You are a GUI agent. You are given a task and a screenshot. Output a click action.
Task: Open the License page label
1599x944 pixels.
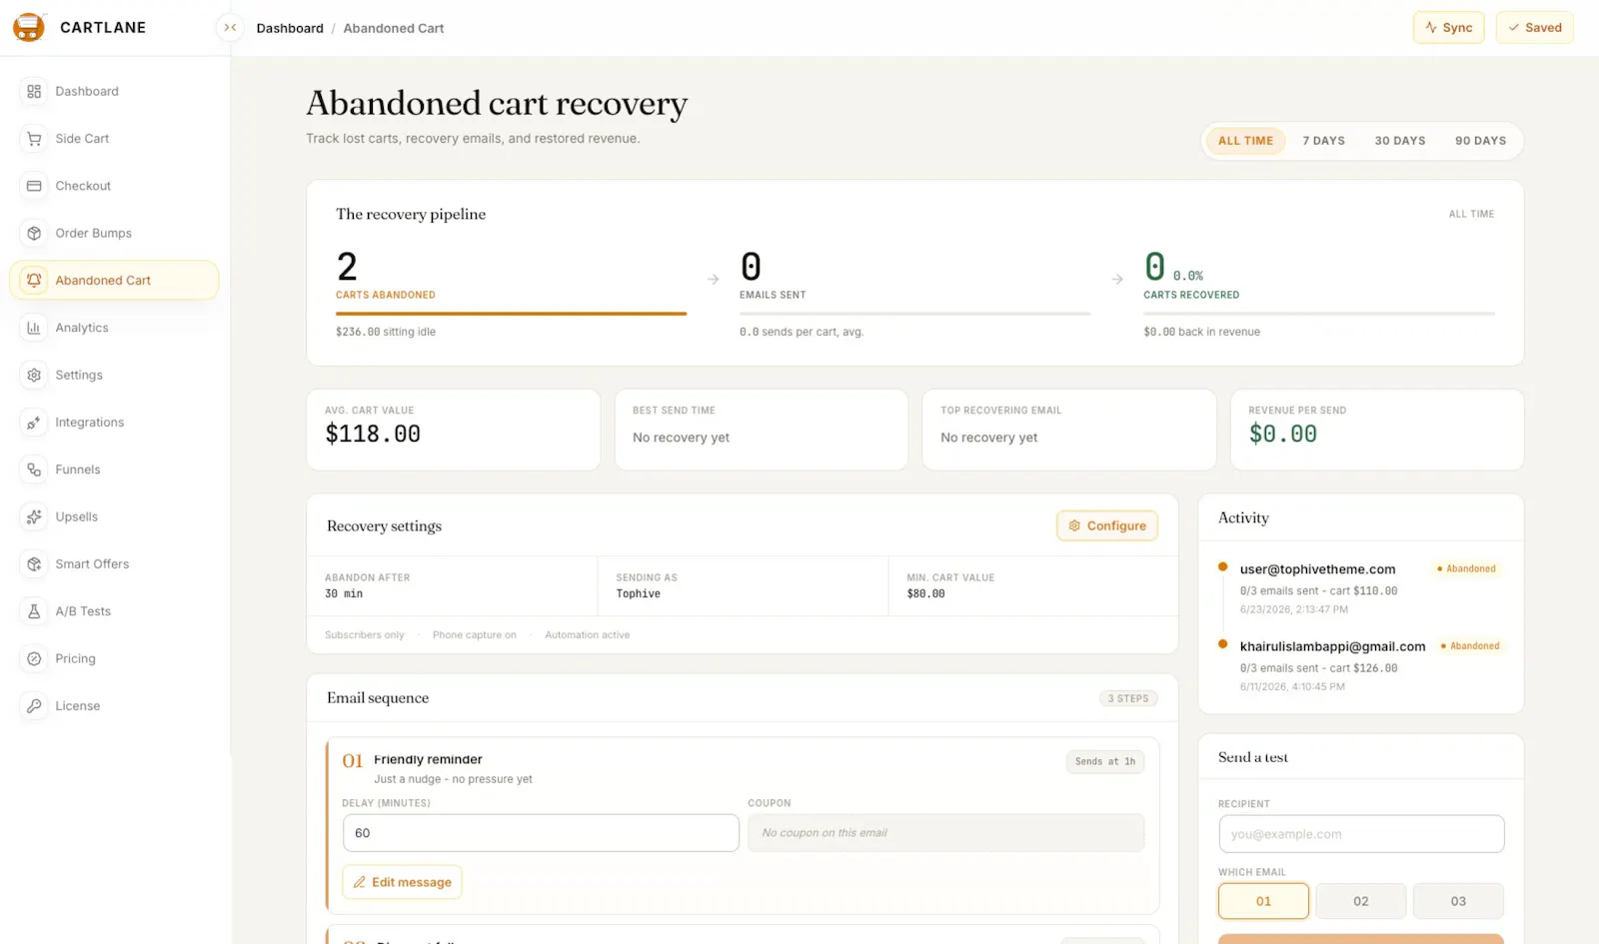(78, 706)
